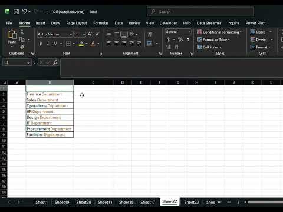Image resolution: width=283 pixels, height=212 pixels.
Task: Apply borders with the Borders icon
Action: pos(68,44)
